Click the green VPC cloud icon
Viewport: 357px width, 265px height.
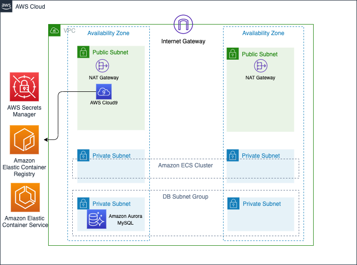(54, 30)
